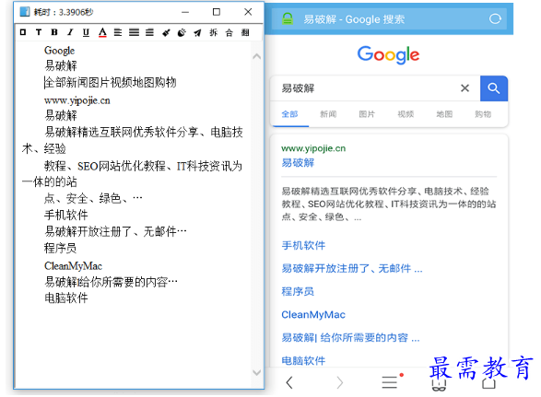The height and width of the screenshot is (397, 541).
Task: Align text right in the toolbar
Action: (149, 32)
